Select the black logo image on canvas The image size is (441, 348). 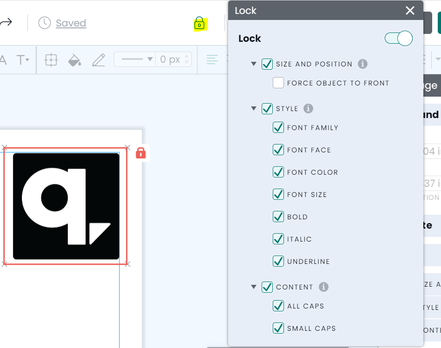tap(66, 206)
